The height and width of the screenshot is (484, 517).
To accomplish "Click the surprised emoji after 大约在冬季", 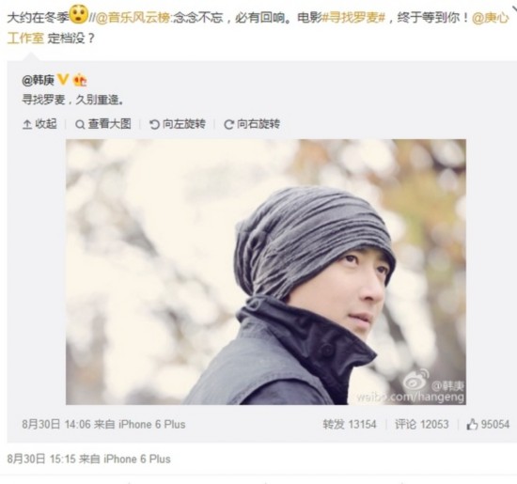I will pos(78,15).
